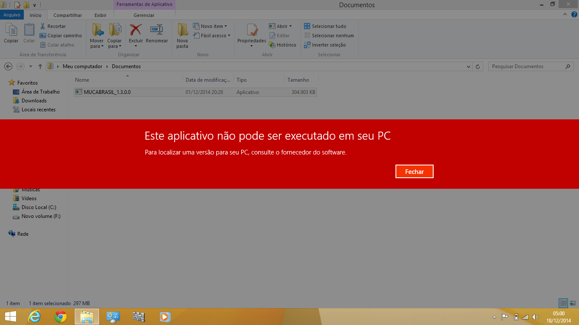Switch to the Compartilhar tab
Image resolution: width=579 pixels, height=325 pixels.
click(x=67, y=15)
